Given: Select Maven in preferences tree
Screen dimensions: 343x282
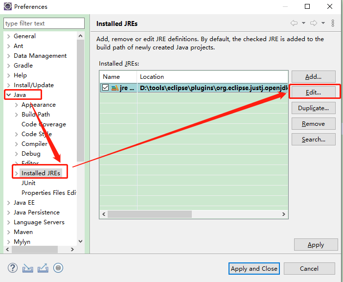Looking at the screenshot, I should [x=23, y=232].
